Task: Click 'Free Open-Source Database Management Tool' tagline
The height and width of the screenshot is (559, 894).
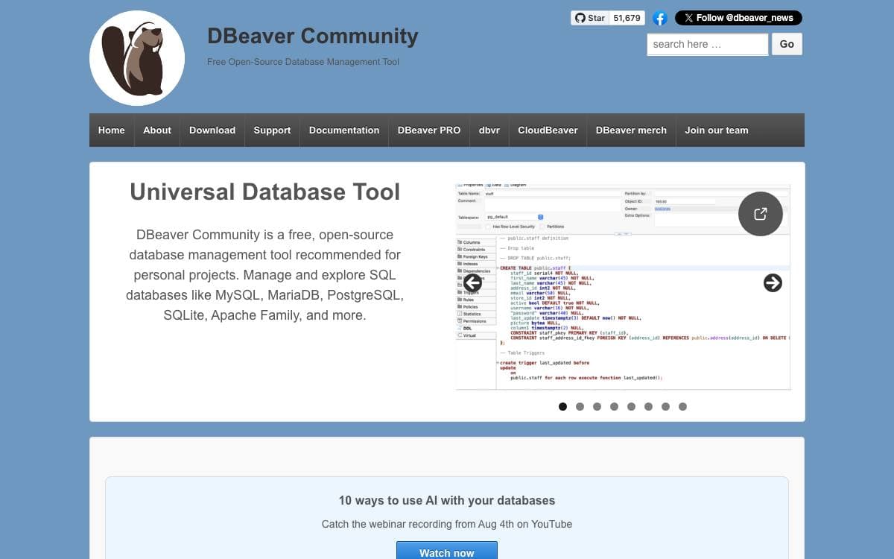Action: (x=303, y=62)
